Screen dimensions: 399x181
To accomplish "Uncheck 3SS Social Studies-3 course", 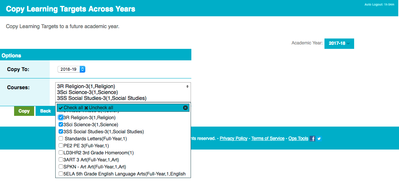I will click(61, 131).
